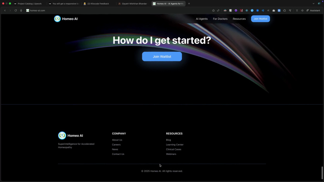
Task: Open the extensions puzzle piece menu
Action: [x=284, y=10]
